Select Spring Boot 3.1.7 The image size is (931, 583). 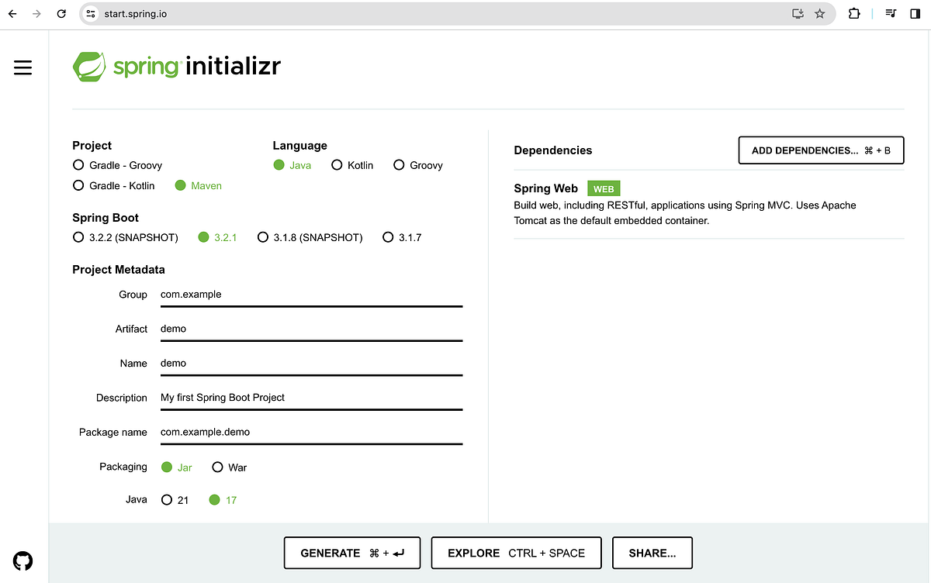388,237
